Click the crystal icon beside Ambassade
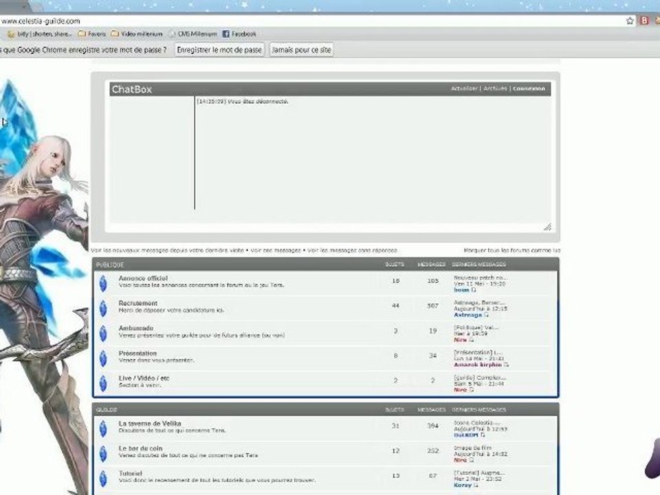This screenshot has width=660, height=495. tap(103, 333)
